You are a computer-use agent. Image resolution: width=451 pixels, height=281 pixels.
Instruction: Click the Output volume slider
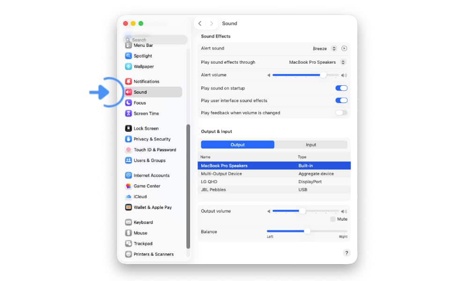tap(305, 211)
